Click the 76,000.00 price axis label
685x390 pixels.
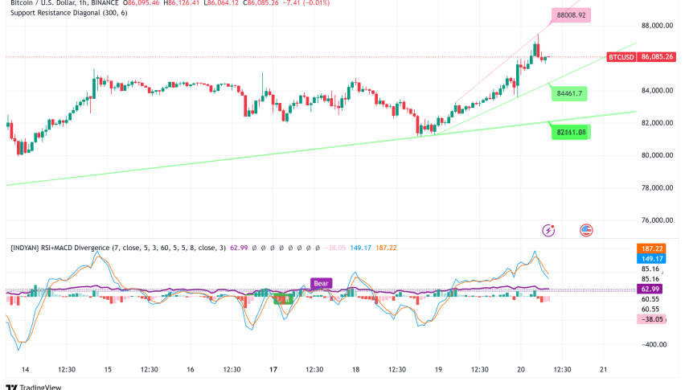(657, 220)
